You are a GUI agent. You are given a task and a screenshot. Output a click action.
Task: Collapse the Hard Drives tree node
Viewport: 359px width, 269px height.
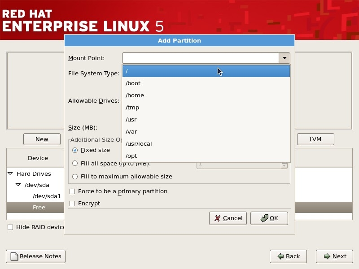[x=10, y=174]
